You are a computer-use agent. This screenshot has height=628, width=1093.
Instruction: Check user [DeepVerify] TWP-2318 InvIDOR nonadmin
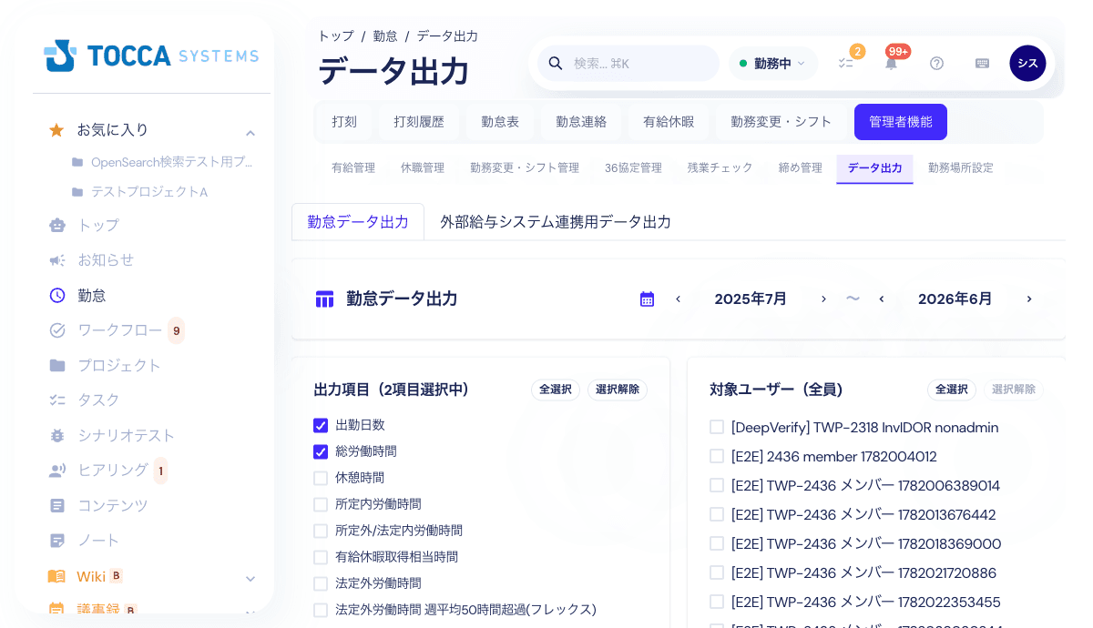(x=717, y=427)
